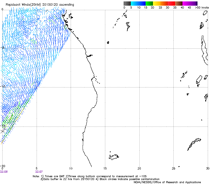Click the longitude axis label '15'
This screenshot has width=210, height=184.
(105, 168)
